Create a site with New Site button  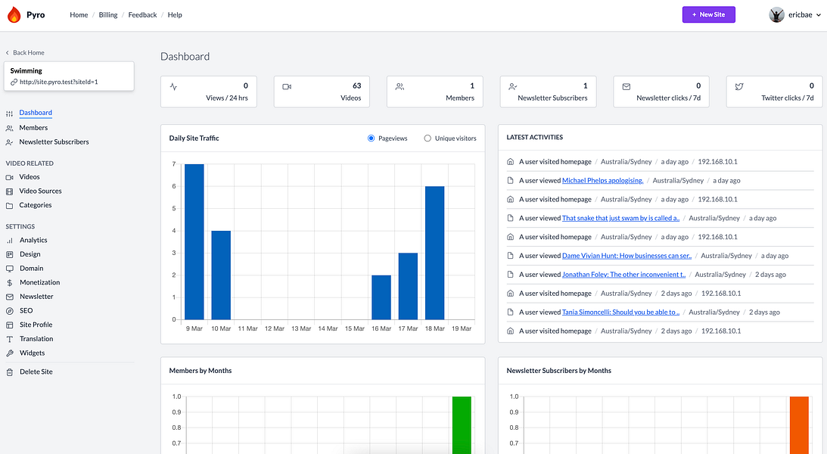(x=708, y=15)
